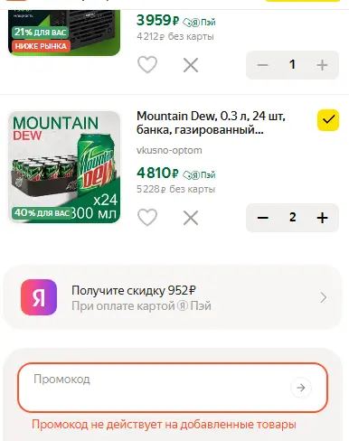The image size is (349, 441).
Task: Open the Mountain Dew 0.3 л product title link
Action: click(211, 123)
